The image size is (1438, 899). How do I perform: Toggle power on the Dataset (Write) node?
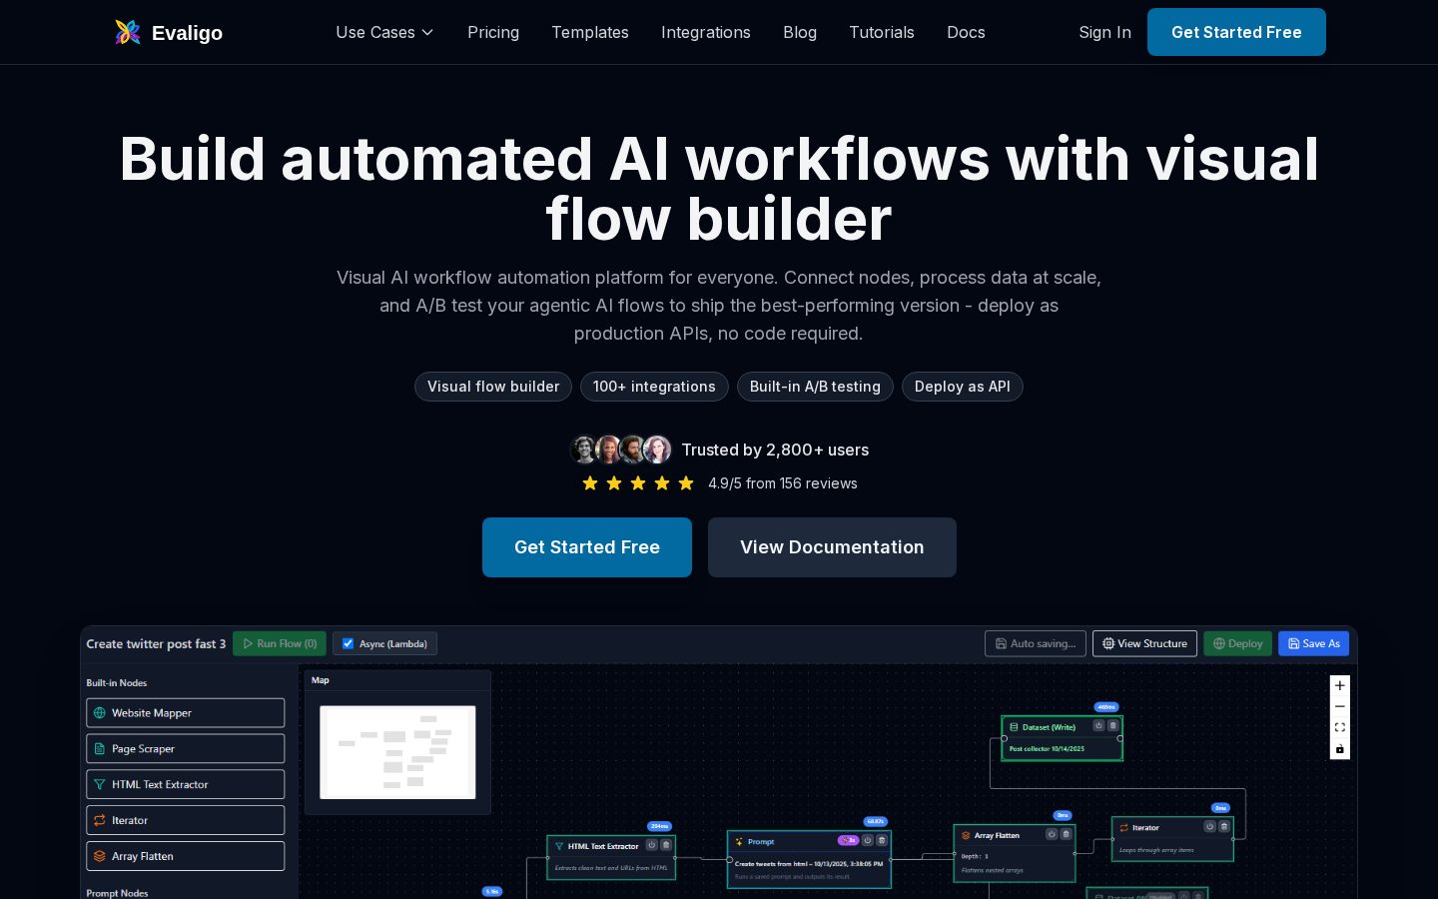click(x=1098, y=726)
